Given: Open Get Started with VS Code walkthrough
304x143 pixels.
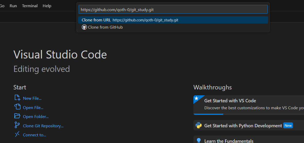Looking at the screenshot, I should (249, 105).
